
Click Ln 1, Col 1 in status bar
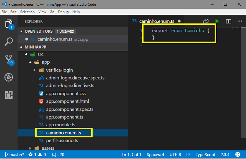pos(131,155)
